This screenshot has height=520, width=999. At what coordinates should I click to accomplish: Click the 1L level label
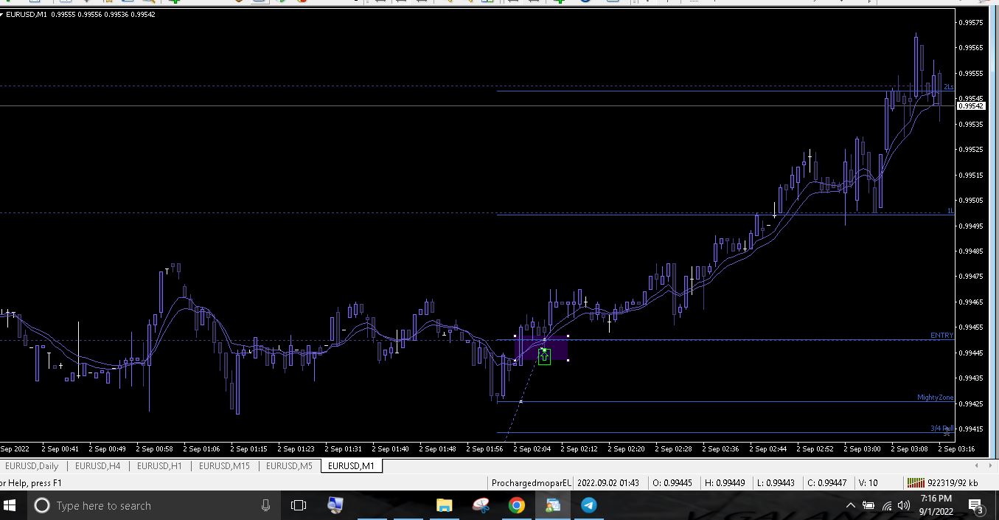point(950,211)
